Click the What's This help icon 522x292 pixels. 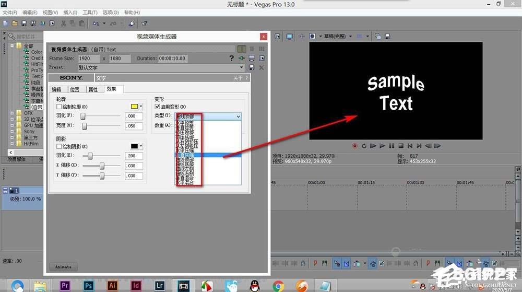click(145, 24)
